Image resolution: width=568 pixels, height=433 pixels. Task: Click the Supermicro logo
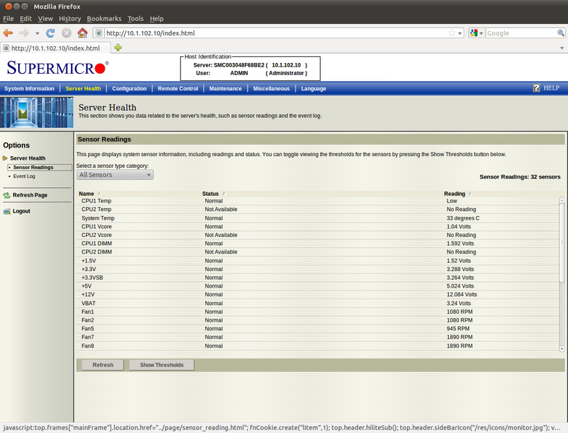[x=57, y=68]
